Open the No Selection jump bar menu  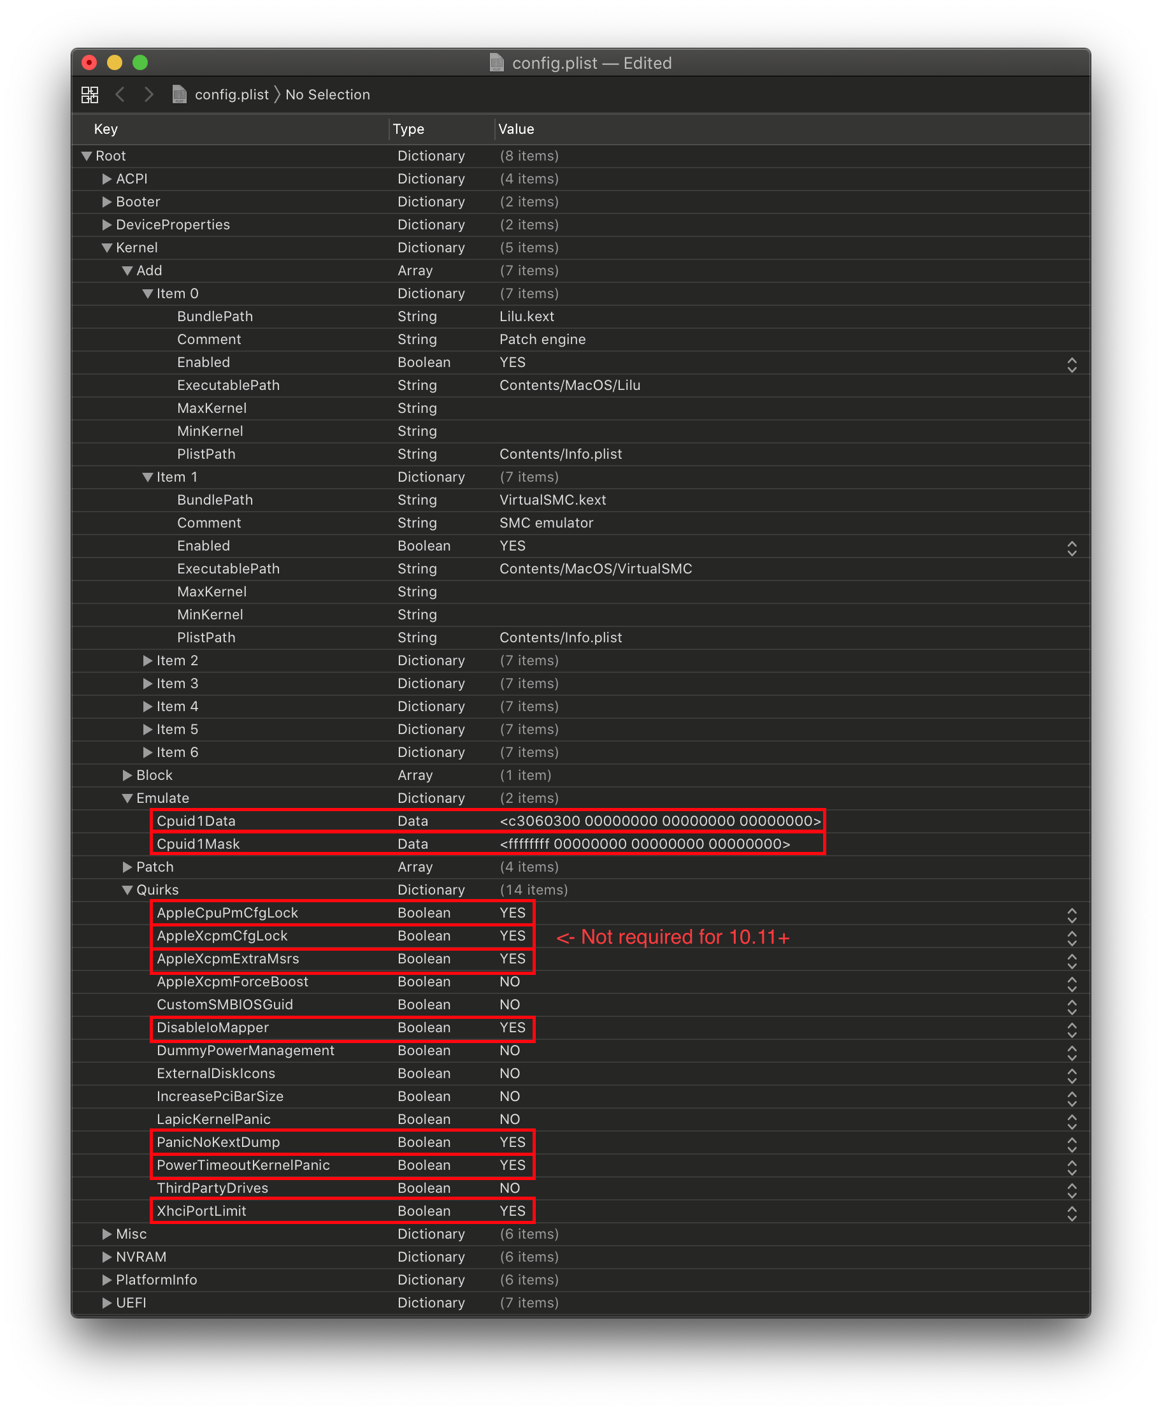coord(327,94)
